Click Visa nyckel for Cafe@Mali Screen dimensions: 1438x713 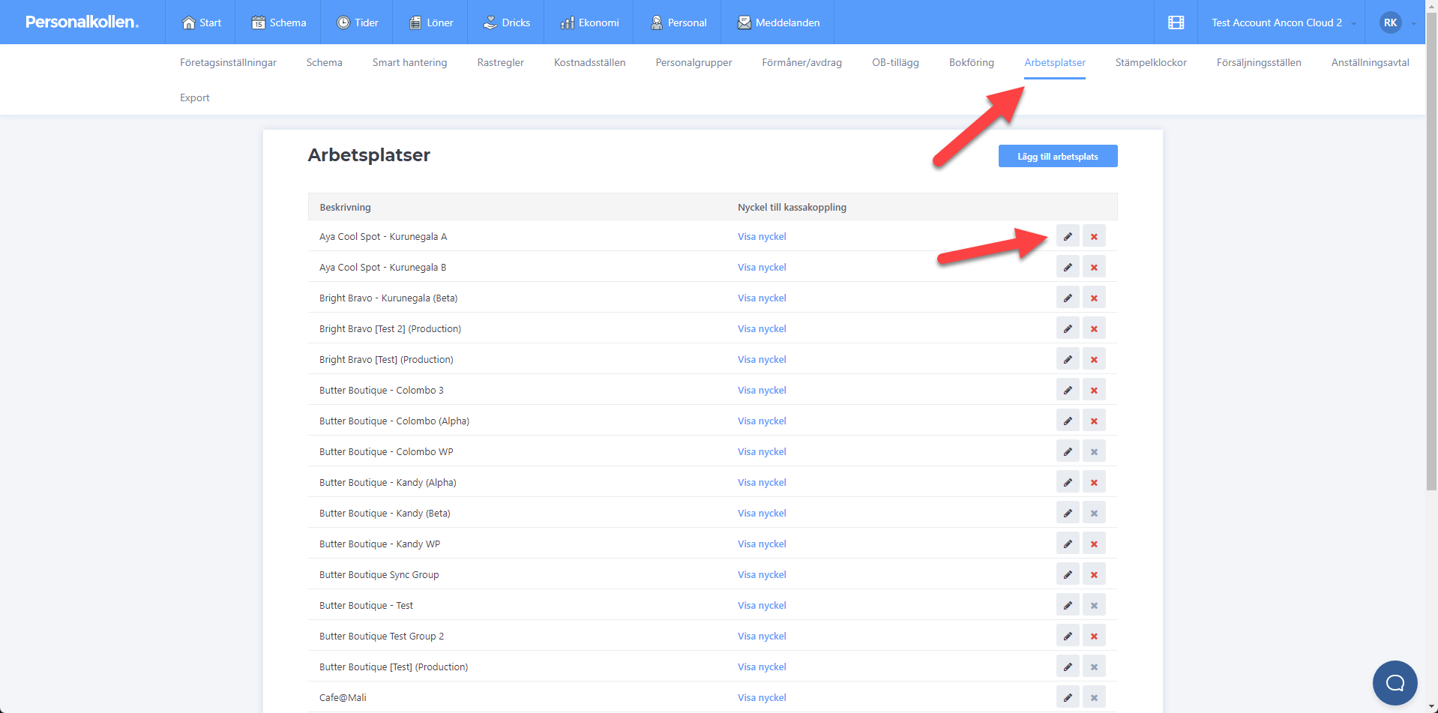pyautogui.click(x=762, y=697)
